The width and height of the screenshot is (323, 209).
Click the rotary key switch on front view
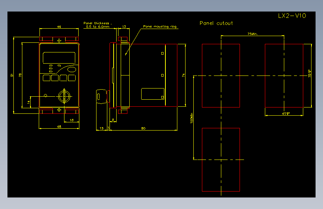(x=64, y=96)
